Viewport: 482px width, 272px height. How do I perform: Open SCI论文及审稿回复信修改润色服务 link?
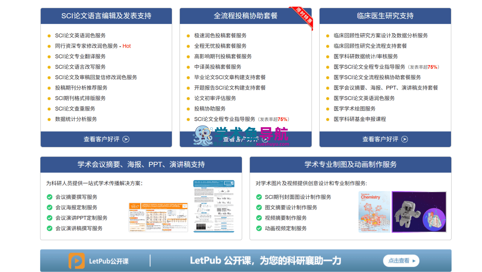coord(96,77)
